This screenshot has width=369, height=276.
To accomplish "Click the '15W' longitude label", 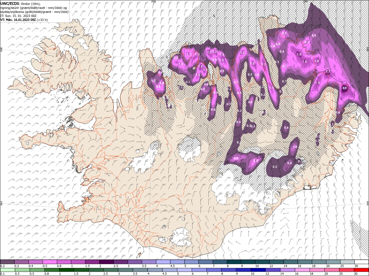I will tap(306, 1).
